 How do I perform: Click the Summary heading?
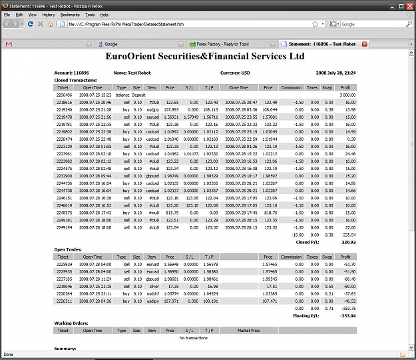pos(65,348)
